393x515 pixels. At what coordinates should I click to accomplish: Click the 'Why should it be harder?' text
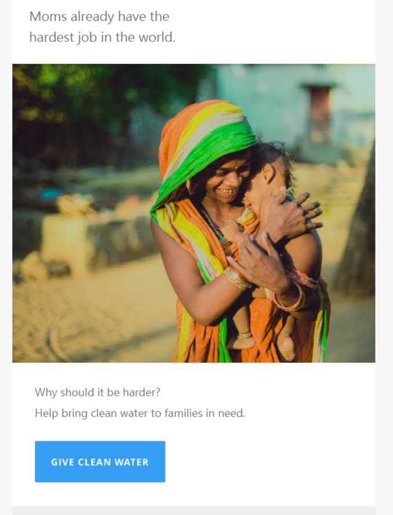(x=97, y=392)
